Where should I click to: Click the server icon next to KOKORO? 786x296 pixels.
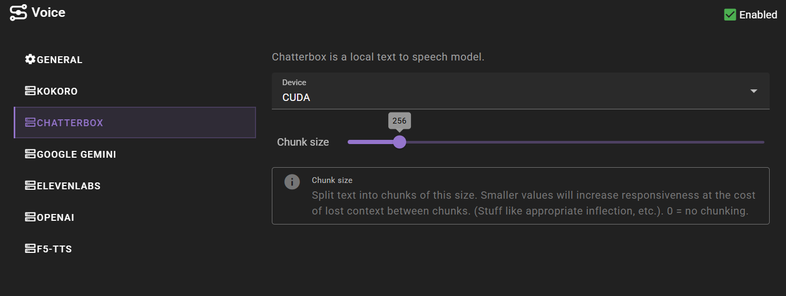click(30, 91)
